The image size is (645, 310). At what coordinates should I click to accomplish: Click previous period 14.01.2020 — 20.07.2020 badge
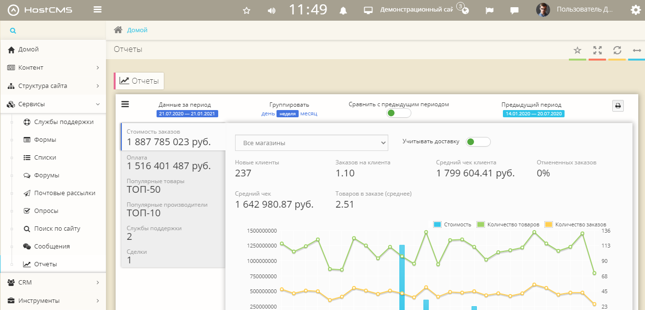tap(534, 114)
